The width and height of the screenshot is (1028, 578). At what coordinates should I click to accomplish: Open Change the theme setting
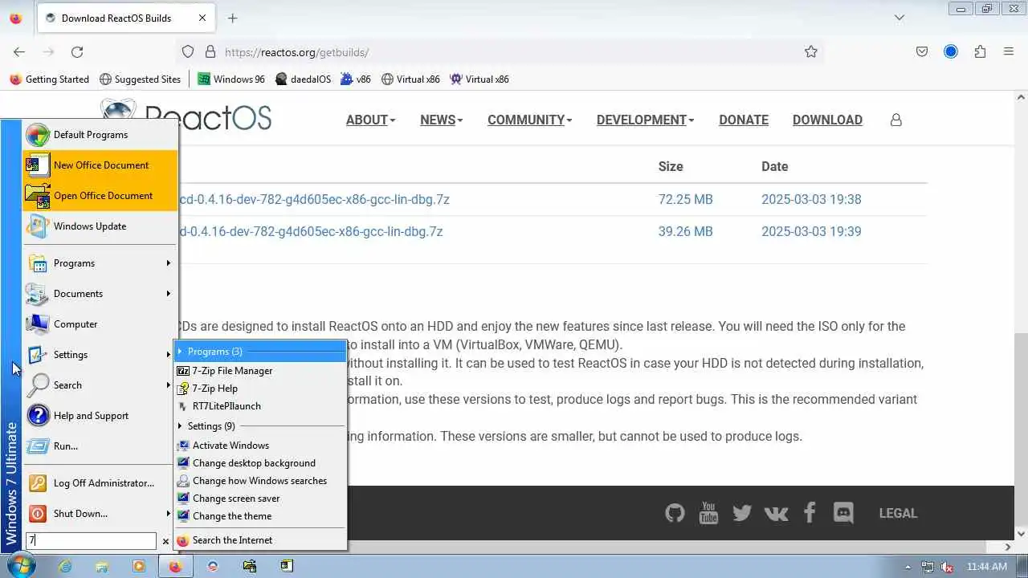[261, 516]
